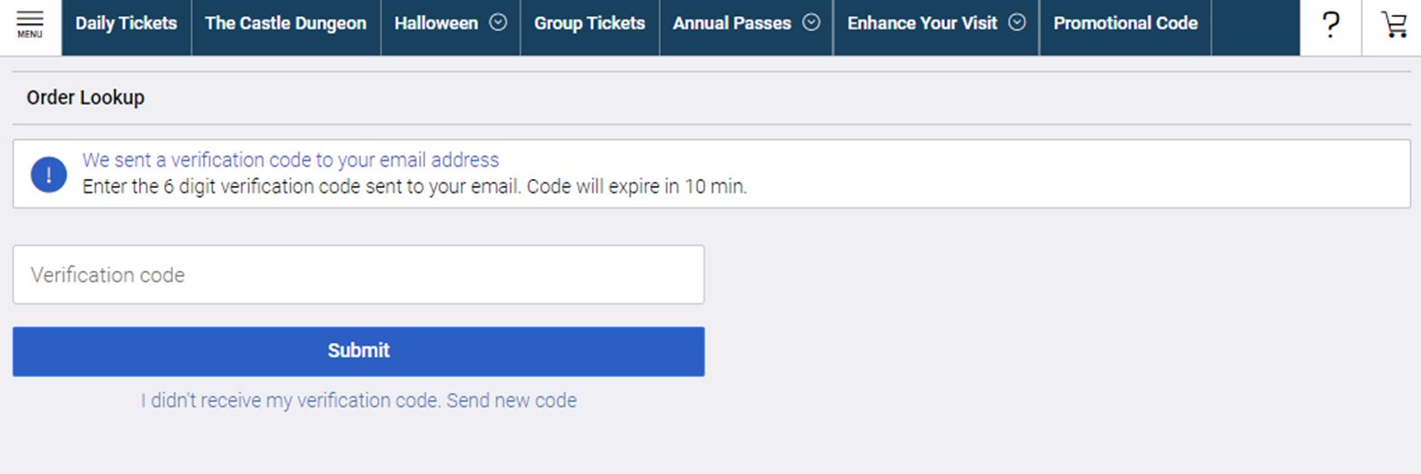
Task: Click the Order Lookup heading
Action: (86, 98)
